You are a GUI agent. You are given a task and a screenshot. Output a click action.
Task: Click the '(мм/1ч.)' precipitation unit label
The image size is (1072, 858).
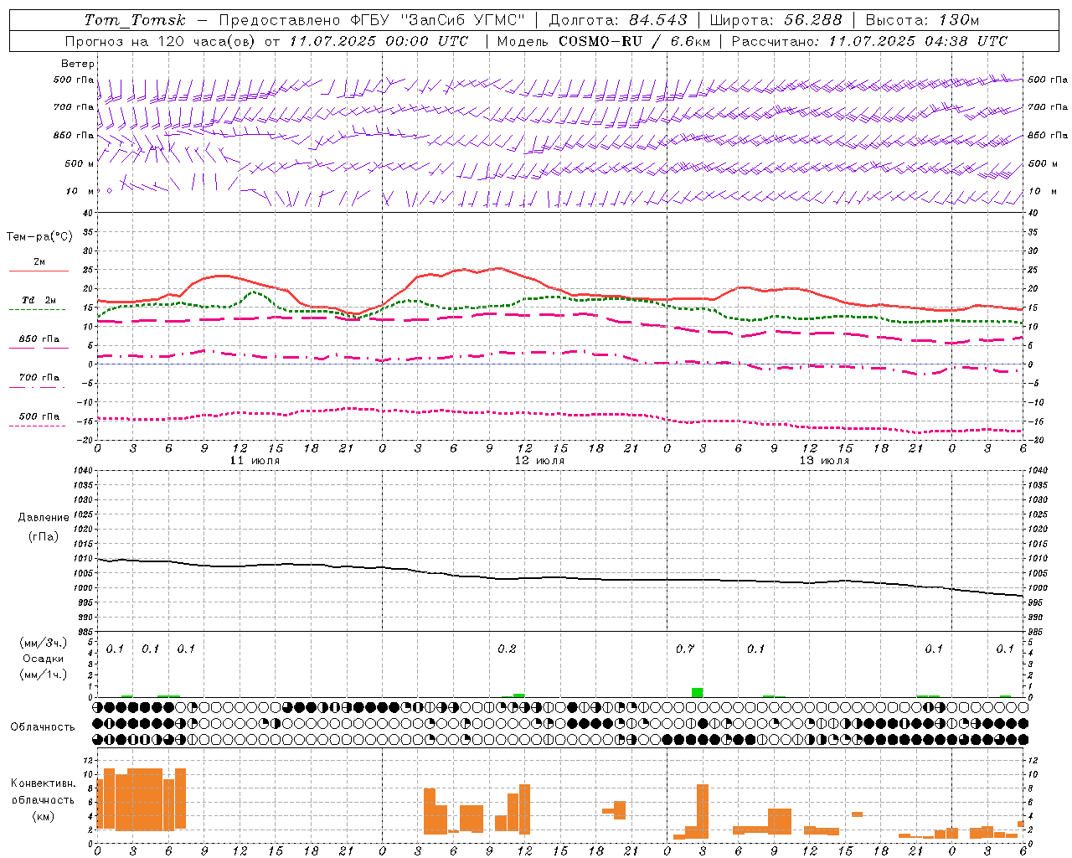pyautogui.click(x=44, y=675)
